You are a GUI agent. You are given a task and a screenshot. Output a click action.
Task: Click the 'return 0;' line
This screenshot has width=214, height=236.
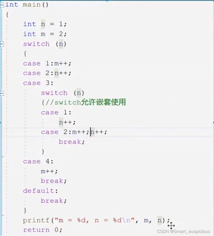click(43, 230)
